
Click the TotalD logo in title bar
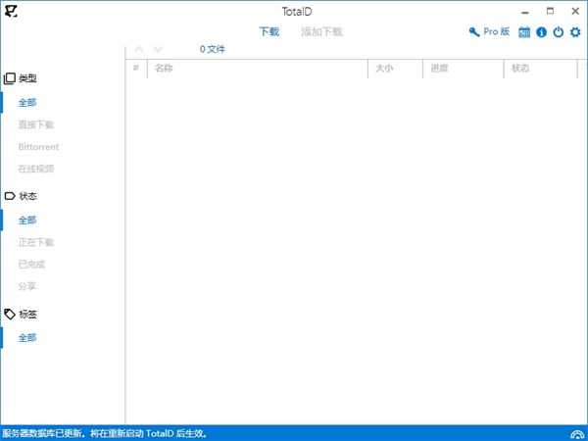pyautogui.click(x=11, y=11)
